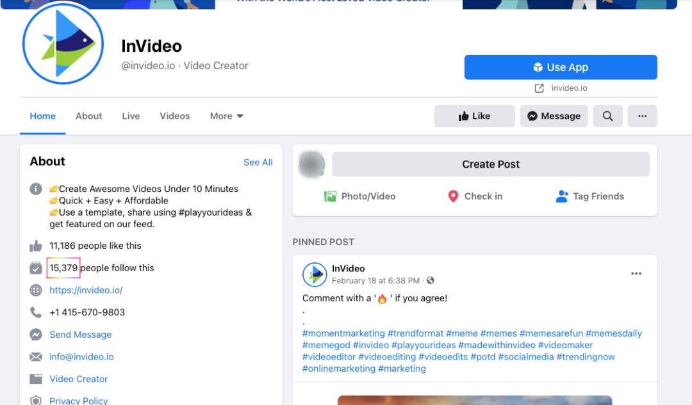The image size is (692, 405).
Task: Click the Messenger icon beside Send Message
Action: 36,335
